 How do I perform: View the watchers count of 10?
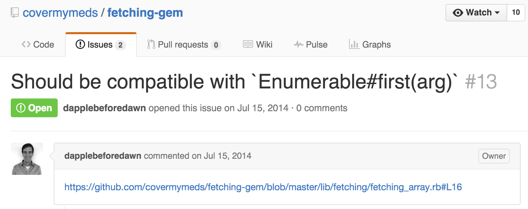click(x=516, y=13)
